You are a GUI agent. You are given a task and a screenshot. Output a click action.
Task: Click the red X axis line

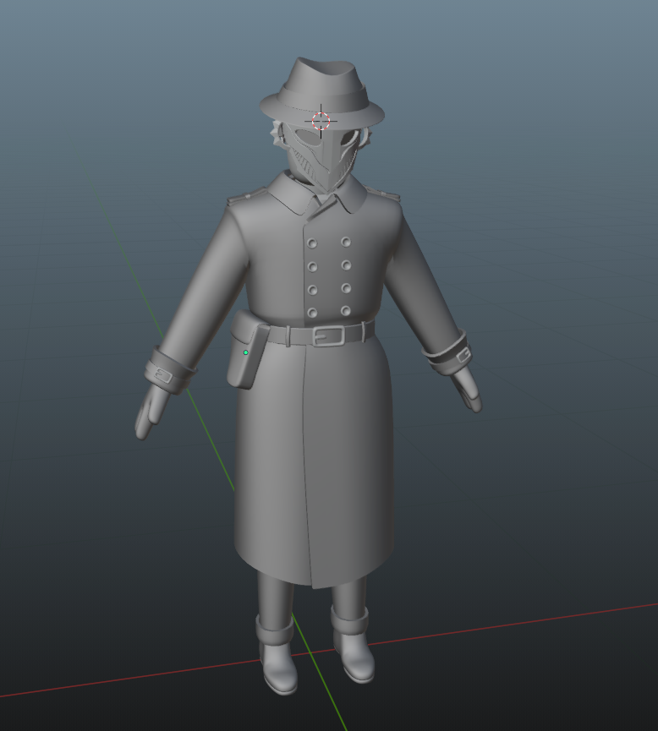[513, 625]
